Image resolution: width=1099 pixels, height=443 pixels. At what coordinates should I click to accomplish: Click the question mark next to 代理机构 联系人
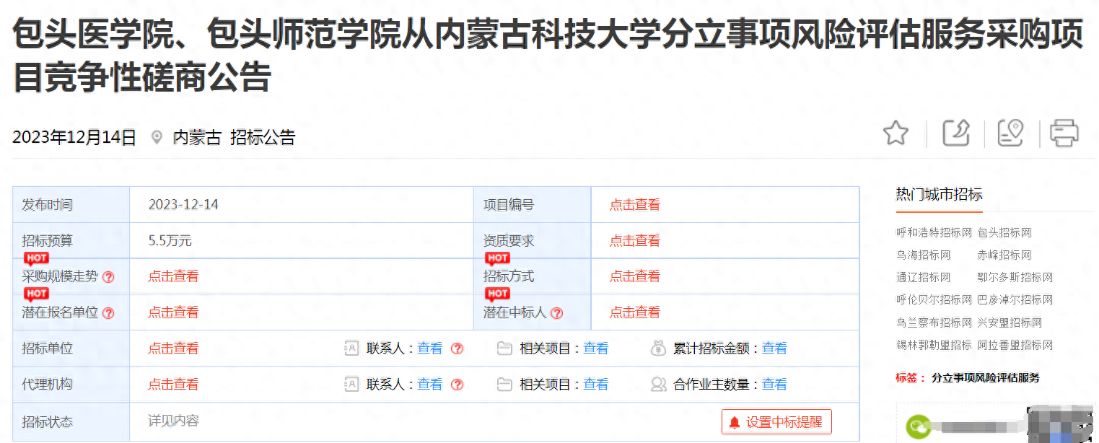click(x=456, y=384)
